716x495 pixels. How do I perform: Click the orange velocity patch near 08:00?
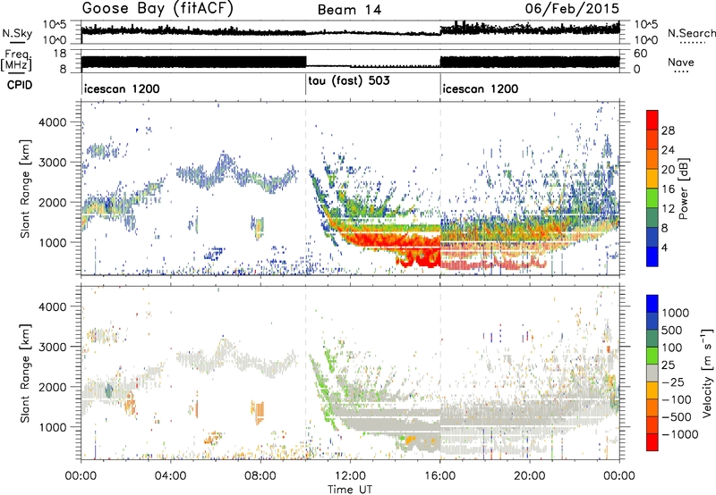pos(259,413)
